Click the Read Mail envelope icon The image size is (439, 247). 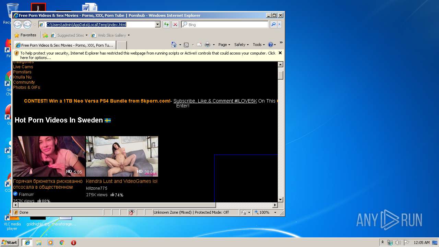pyautogui.click(x=199, y=45)
